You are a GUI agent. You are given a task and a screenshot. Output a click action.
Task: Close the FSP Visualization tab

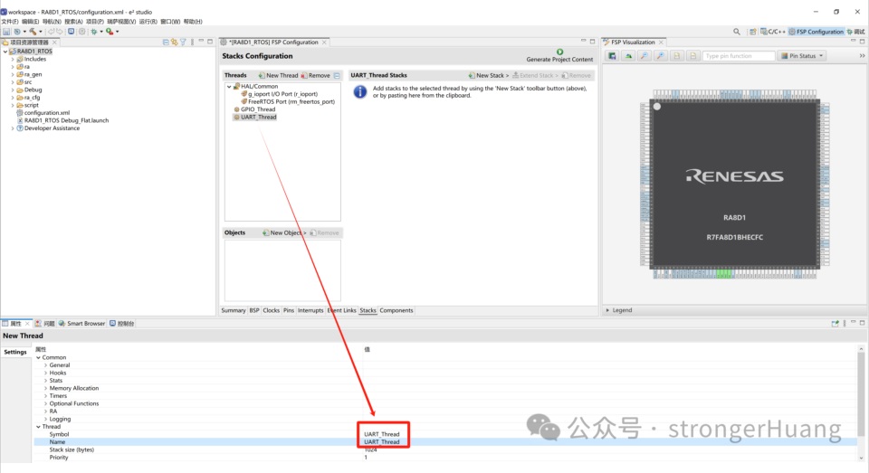(x=661, y=43)
